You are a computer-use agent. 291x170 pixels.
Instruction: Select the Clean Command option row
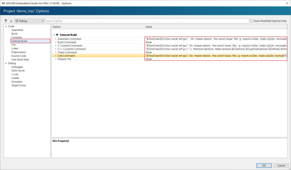(x=67, y=53)
